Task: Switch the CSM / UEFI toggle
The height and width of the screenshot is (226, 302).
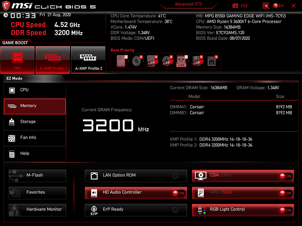Action: 286,176
